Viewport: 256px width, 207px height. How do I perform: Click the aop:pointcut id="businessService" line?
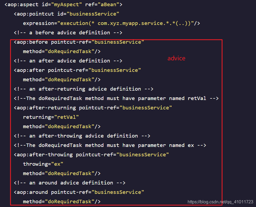click(66, 14)
